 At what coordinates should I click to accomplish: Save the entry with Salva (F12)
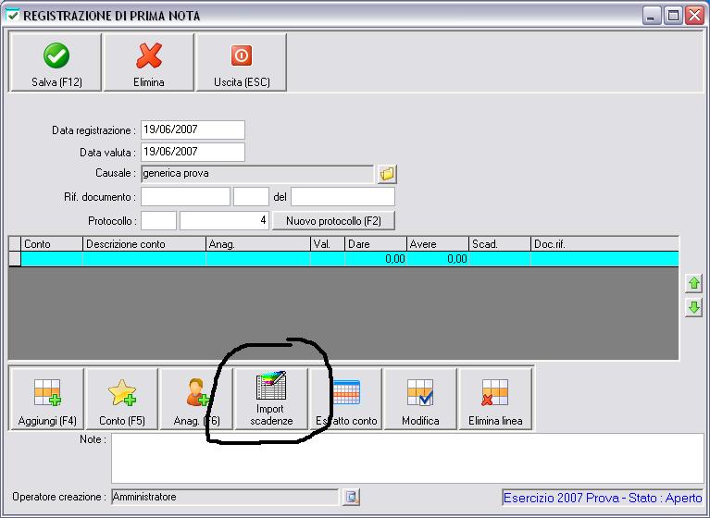[x=56, y=62]
